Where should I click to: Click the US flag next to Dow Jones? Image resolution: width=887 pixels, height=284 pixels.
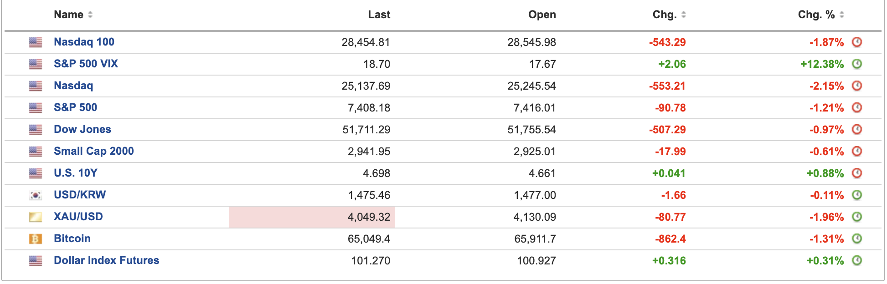(36, 130)
